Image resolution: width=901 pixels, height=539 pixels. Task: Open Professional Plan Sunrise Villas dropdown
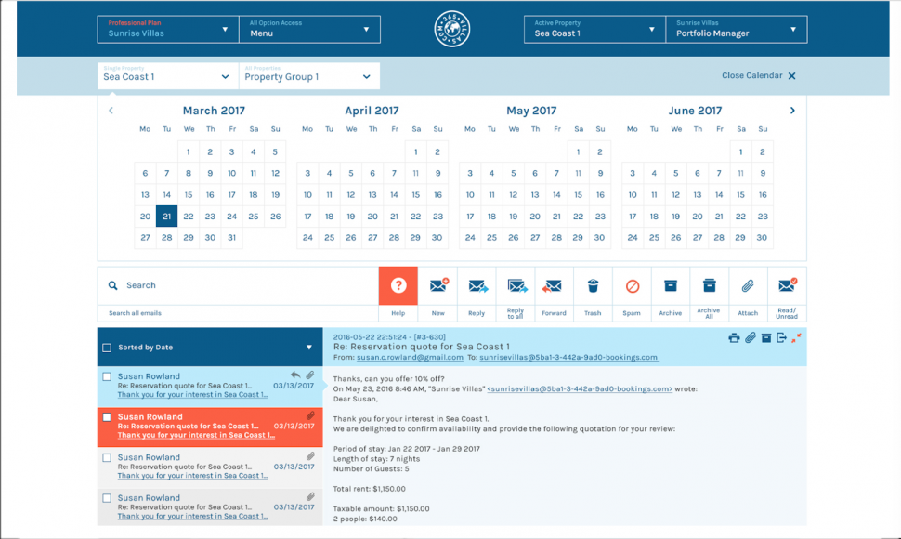[x=168, y=30]
